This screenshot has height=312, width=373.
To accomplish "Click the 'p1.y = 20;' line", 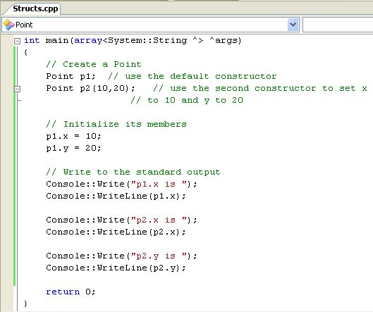I will [73, 149].
